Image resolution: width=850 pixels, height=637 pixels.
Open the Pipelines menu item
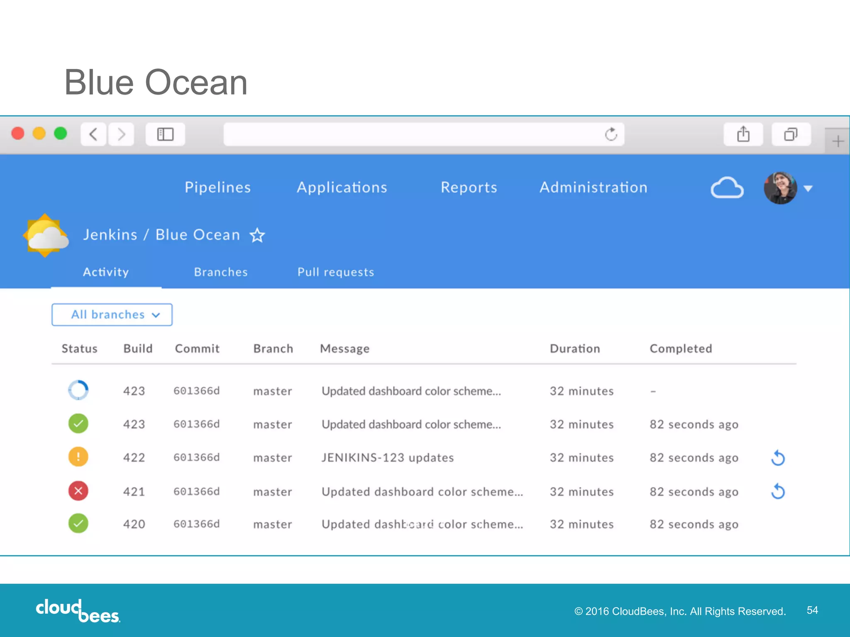coord(217,187)
